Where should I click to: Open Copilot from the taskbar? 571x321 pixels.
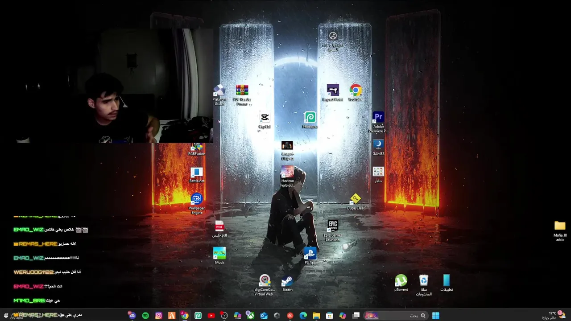coord(343,315)
